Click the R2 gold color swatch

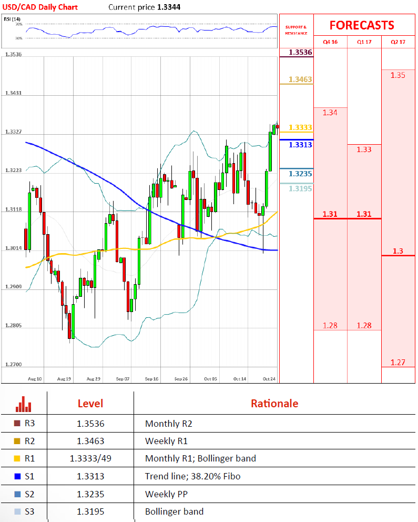coord(17,441)
